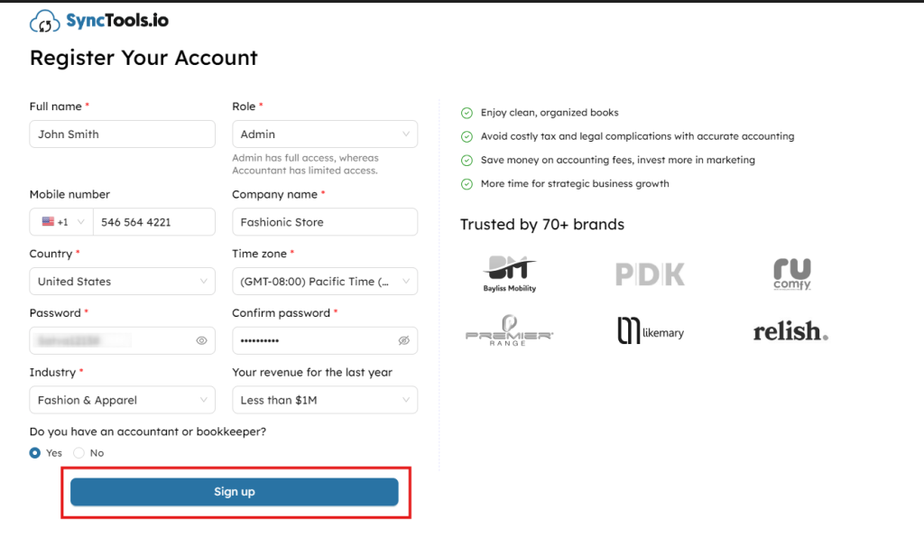Toggle Password field visibility eye icon
This screenshot has width=924, height=538.
(201, 340)
